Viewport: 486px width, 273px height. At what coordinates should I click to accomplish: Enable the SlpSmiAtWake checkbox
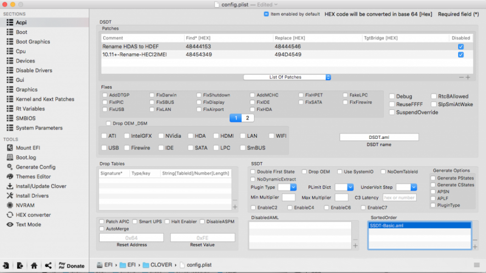pos(434,104)
